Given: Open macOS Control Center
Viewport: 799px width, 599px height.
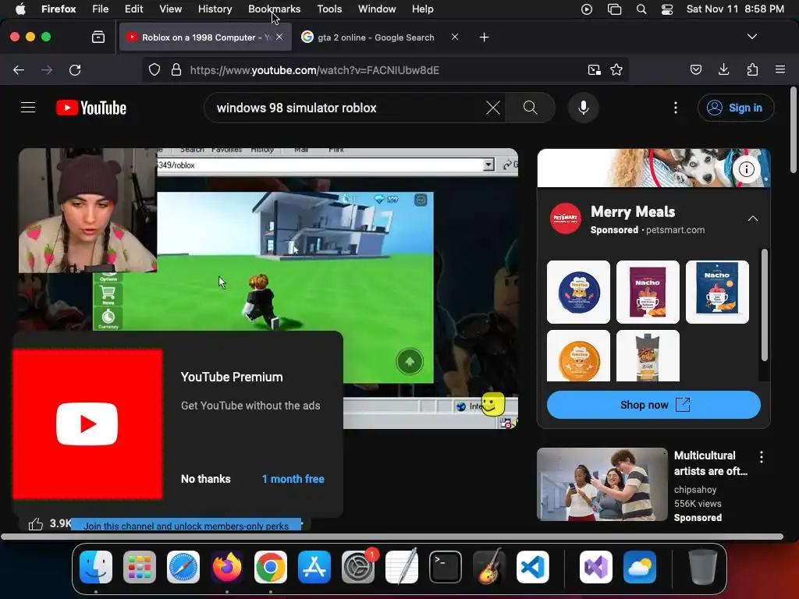Looking at the screenshot, I should point(667,9).
